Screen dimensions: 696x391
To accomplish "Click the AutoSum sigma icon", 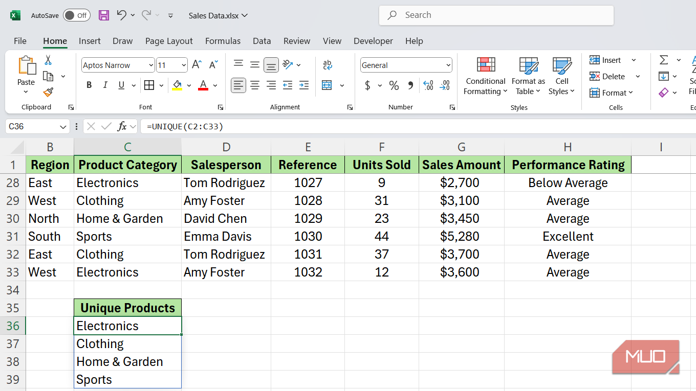I will 664,60.
